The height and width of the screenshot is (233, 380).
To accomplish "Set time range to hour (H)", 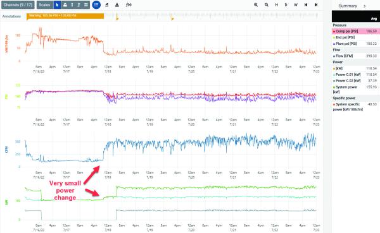I will [x=277, y=5].
